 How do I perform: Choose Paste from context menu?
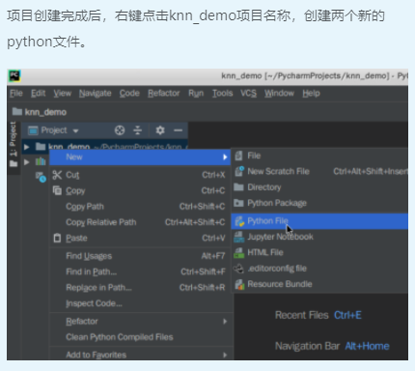[x=140, y=238]
